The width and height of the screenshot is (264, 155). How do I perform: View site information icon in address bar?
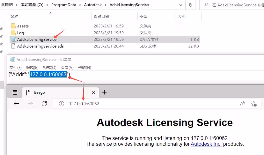click(x=62, y=104)
